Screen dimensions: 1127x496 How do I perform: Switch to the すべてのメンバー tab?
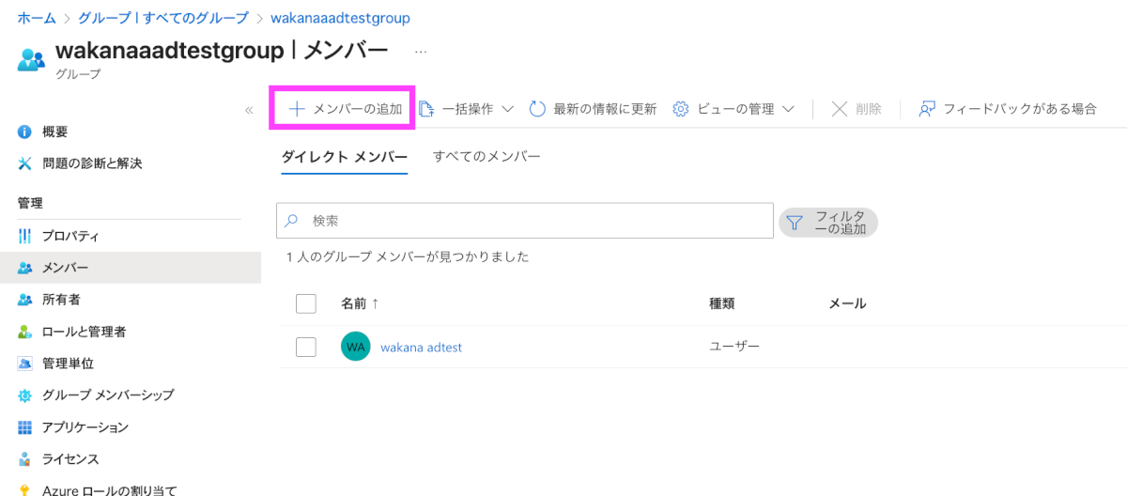coord(486,157)
